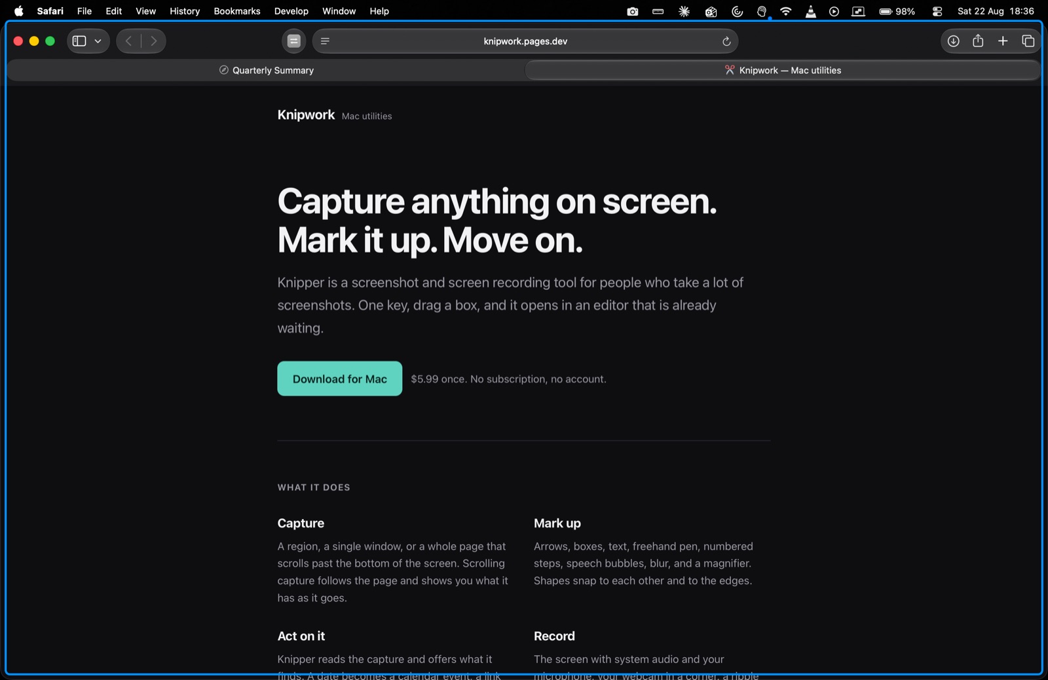Click the 'Record' feature heading

[554, 636]
